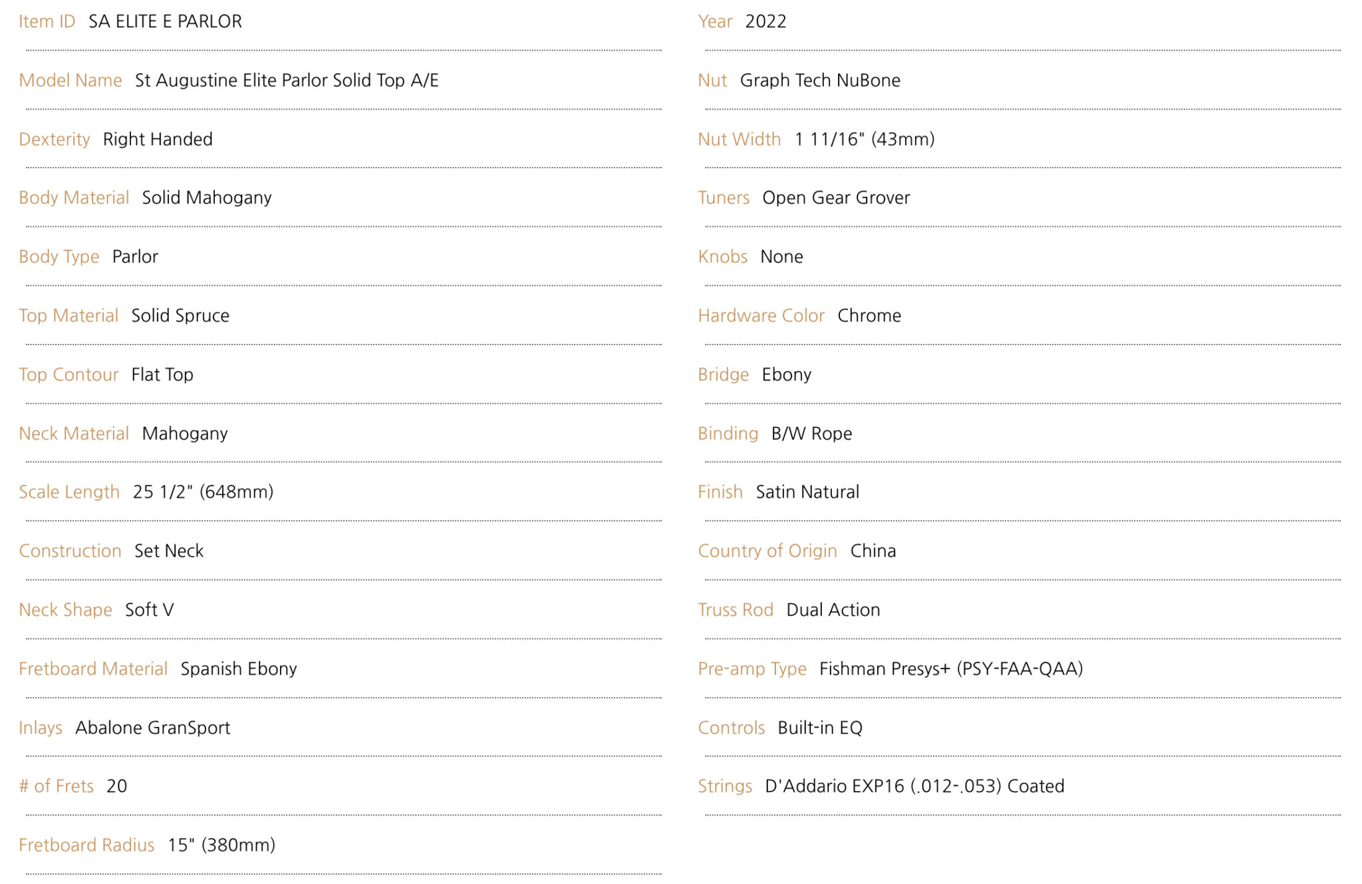Select the Solid Spruce top material value
The width and height of the screenshot is (1362, 884).
coord(180,315)
